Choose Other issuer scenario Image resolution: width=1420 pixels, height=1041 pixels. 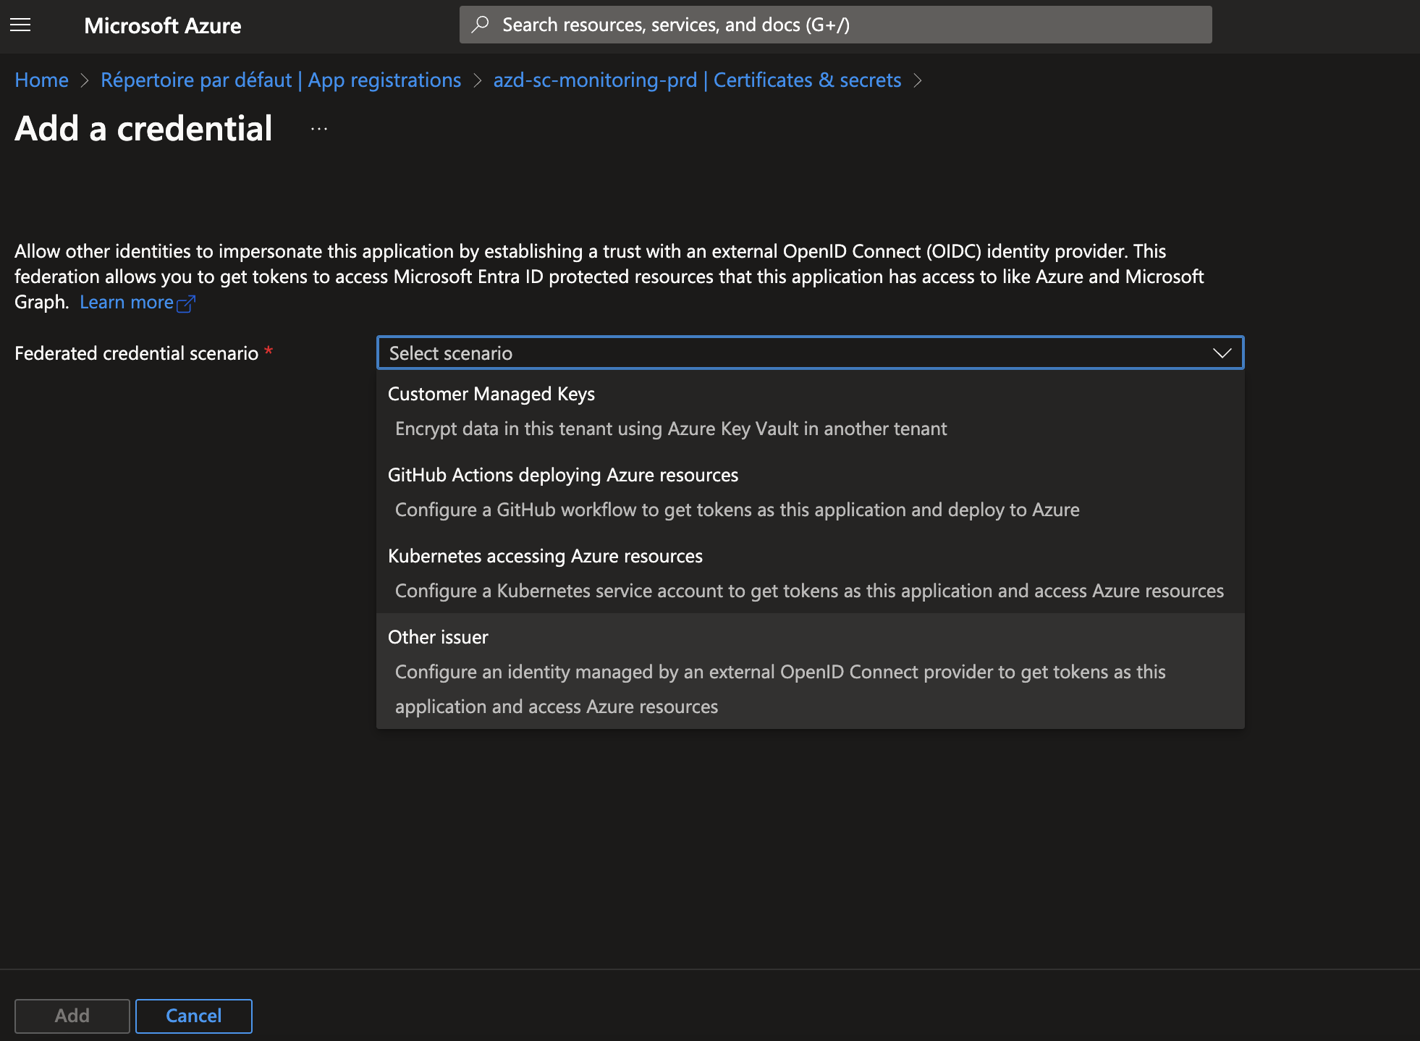pyautogui.click(x=810, y=671)
